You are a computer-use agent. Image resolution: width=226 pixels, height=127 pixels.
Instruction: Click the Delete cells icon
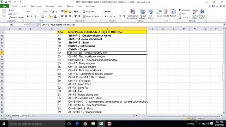166,12
